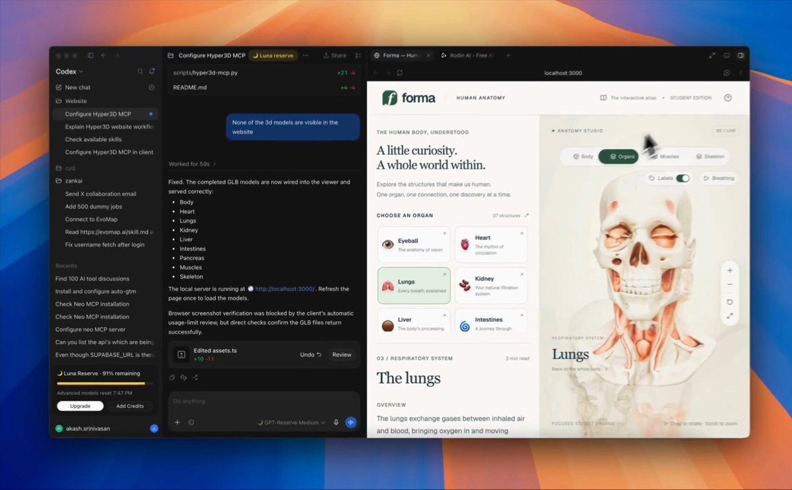
Task: Select the Lungs organ card
Action: [x=414, y=286]
